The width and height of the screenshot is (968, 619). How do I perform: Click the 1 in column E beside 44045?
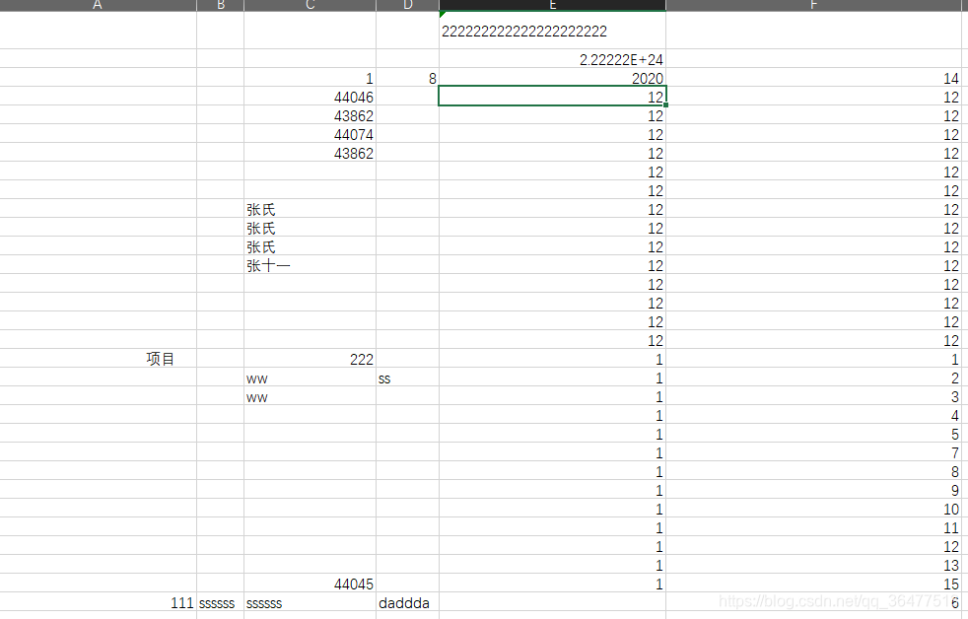point(552,584)
